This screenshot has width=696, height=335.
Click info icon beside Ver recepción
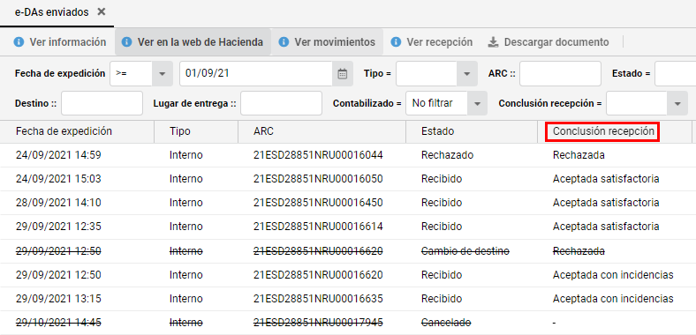tap(396, 42)
